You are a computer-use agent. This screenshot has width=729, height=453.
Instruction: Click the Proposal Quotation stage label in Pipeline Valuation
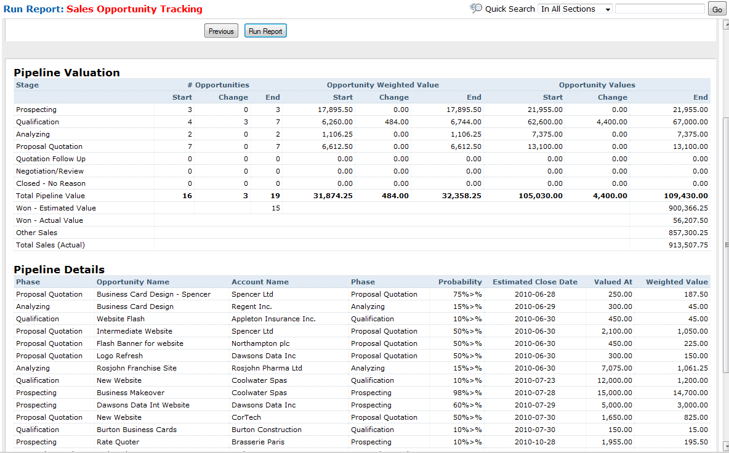(x=49, y=146)
